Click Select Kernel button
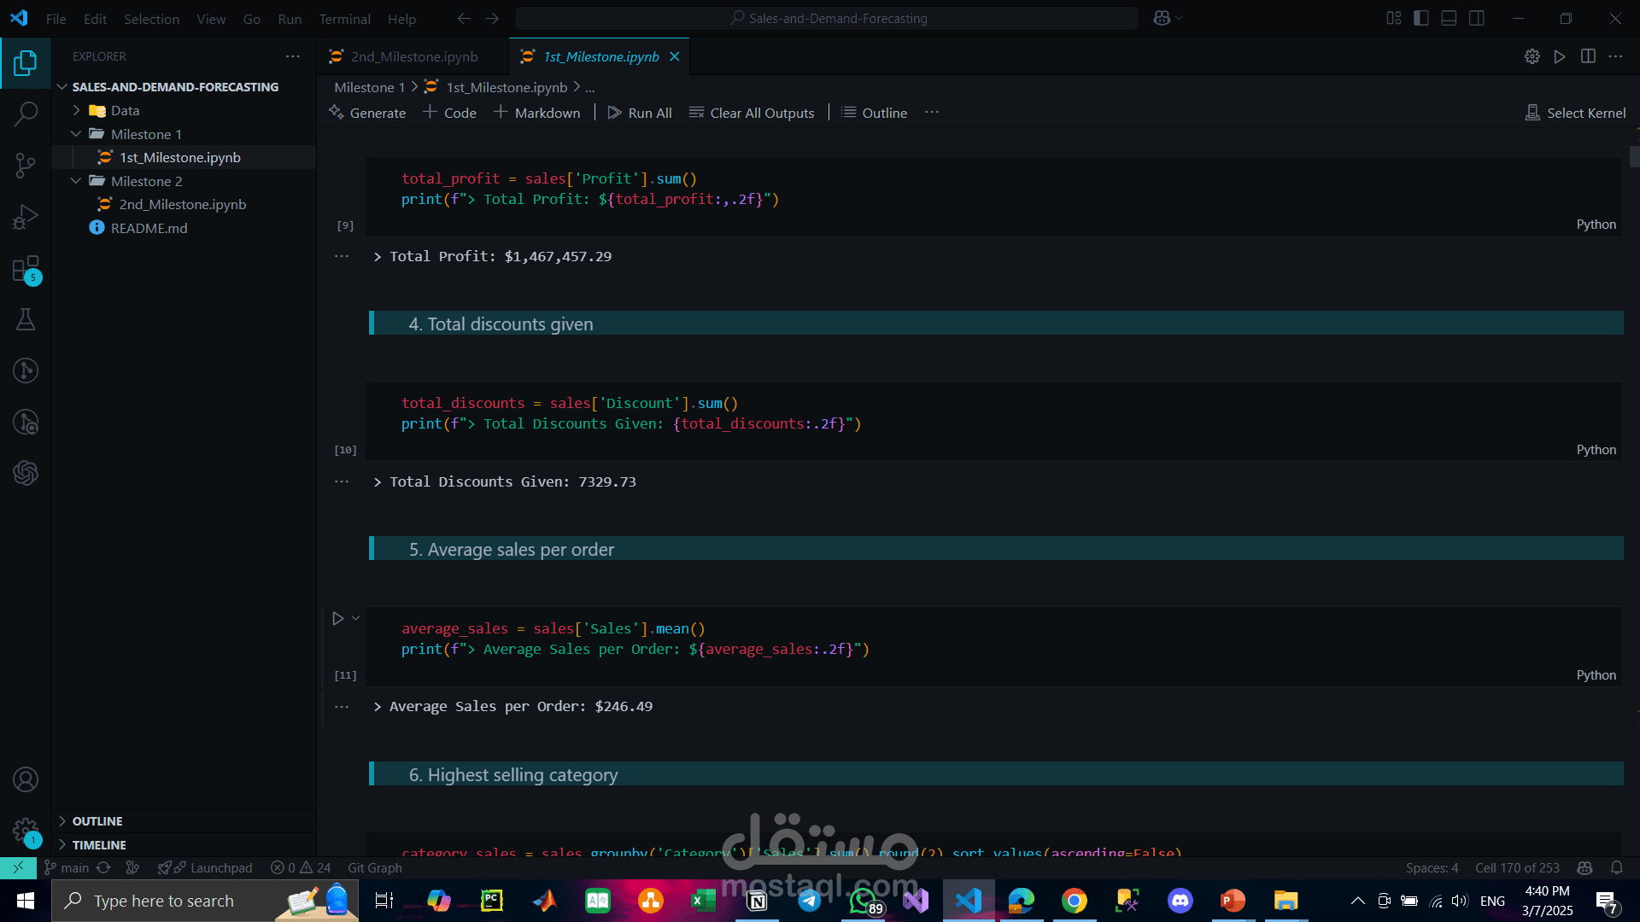1640x922 pixels. (1575, 113)
